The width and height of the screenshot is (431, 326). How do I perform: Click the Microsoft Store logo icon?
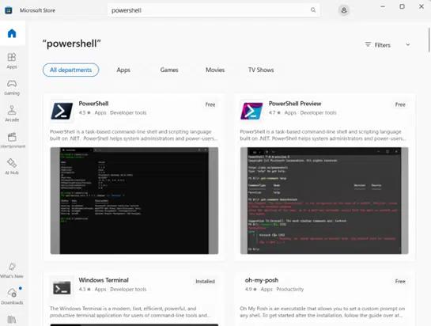click(x=9, y=10)
